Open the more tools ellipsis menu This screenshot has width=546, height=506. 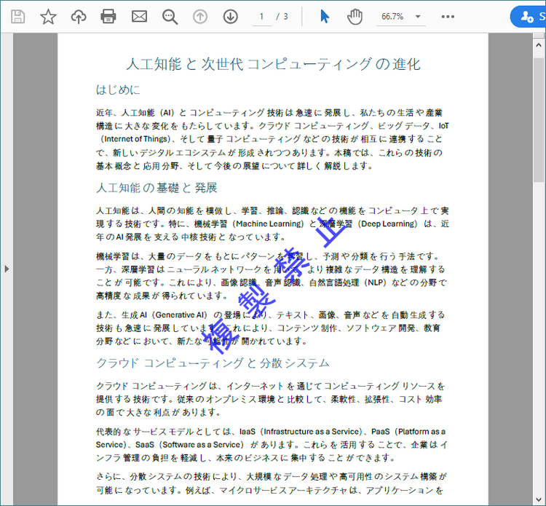point(448,17)
